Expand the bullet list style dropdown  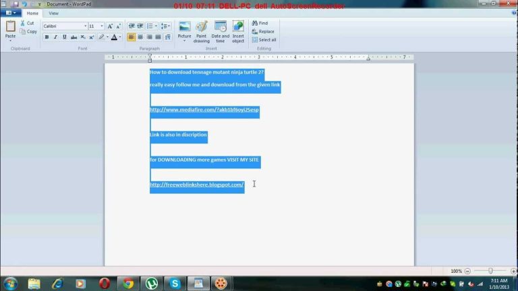156,26
